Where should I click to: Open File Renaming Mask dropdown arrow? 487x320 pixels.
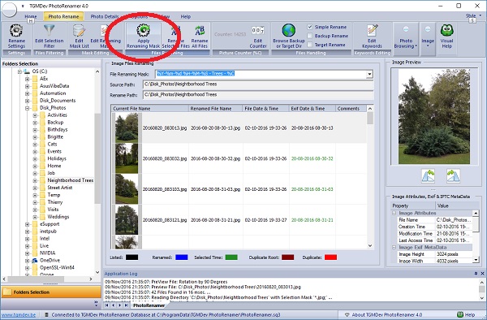pyautogui.click(x=369, y=74)
